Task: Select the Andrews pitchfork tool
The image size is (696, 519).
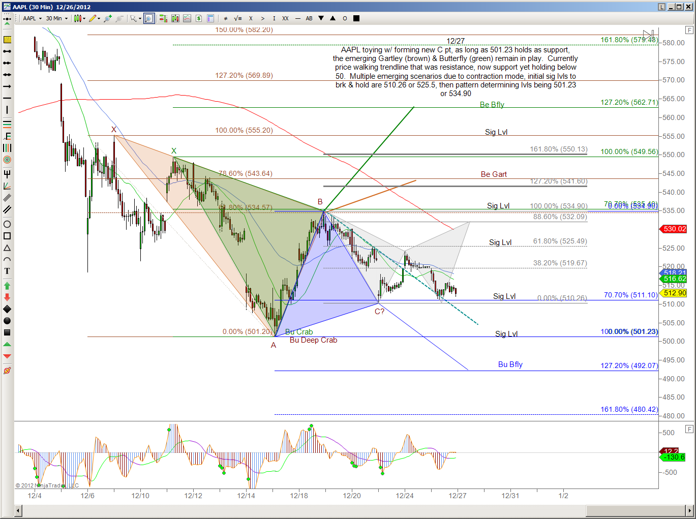Action: 7,174
